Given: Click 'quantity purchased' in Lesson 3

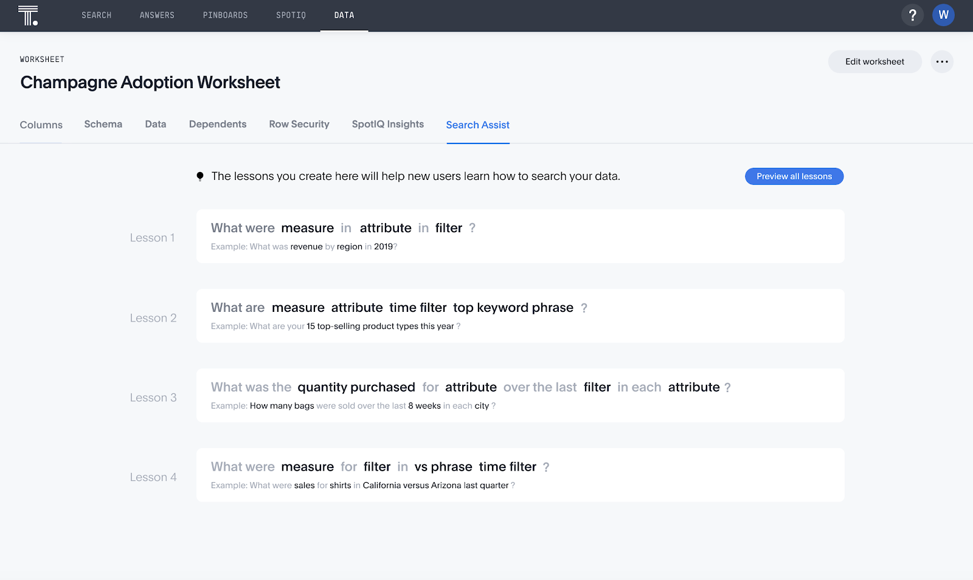Looking at the screenshot, I should [x=356, y=387].
